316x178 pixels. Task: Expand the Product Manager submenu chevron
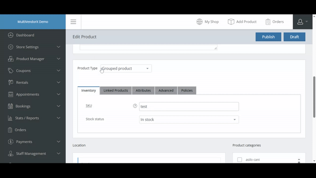click(58, 59)
